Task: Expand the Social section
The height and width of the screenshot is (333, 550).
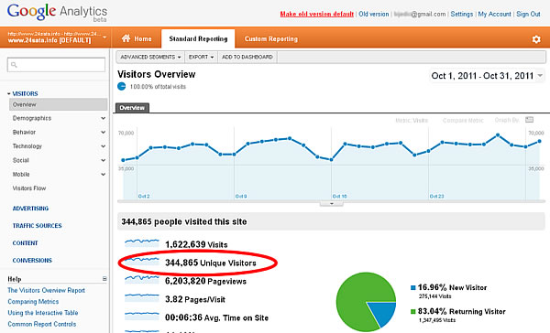Action: (103, 160)
